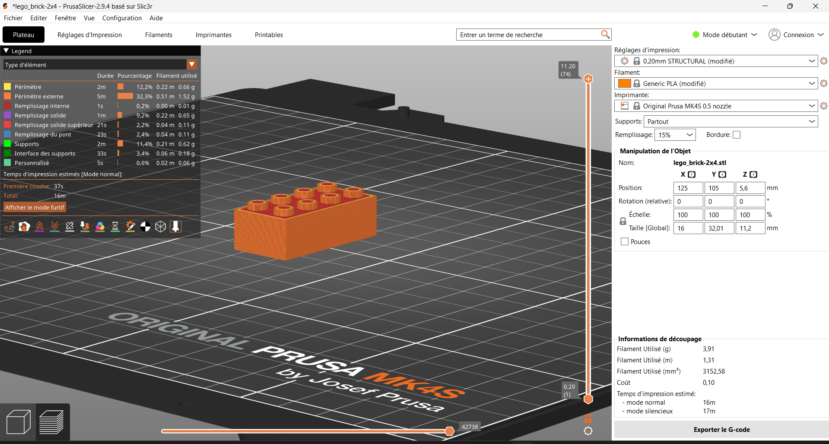Image resolution: width=829 pixels, height=444 pixels.
Task: Toggle color changes icon with colored circles
Action: coord(100,227)
